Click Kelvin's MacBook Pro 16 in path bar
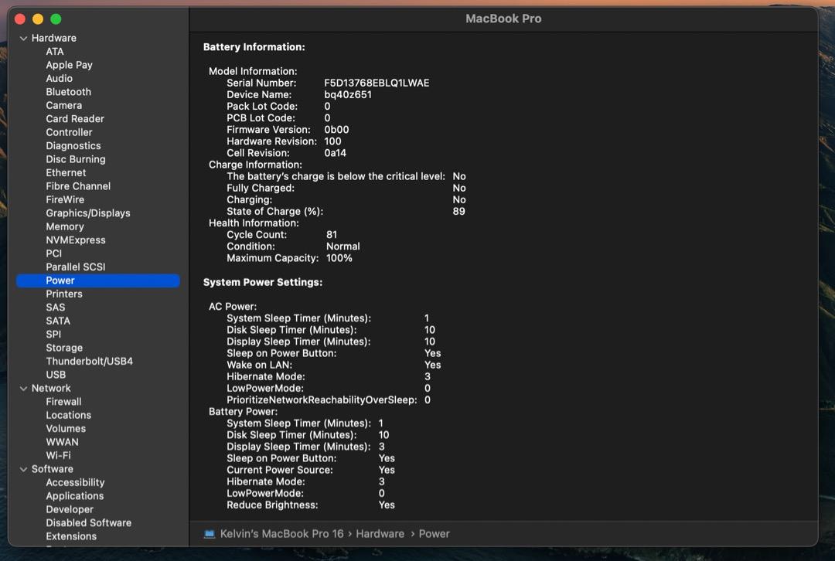Viewport: 835px width, 561px height. pyautogui.click(x=281, y=534)
